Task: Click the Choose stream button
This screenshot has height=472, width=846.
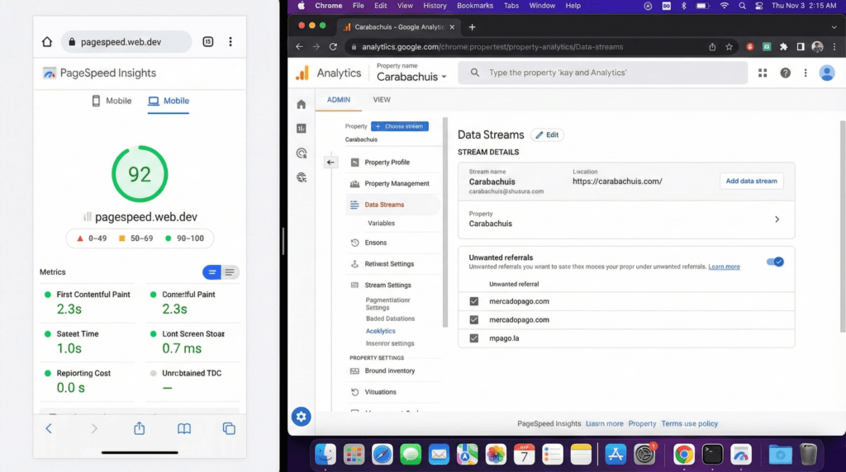Action: [x=400, y=126]
